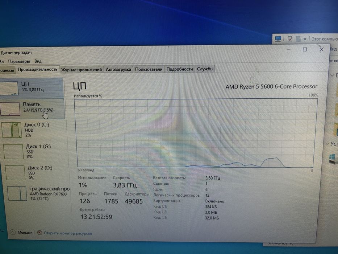
Task: Click Открыть монитор ресурсов link
Action: tap(68, 233)
